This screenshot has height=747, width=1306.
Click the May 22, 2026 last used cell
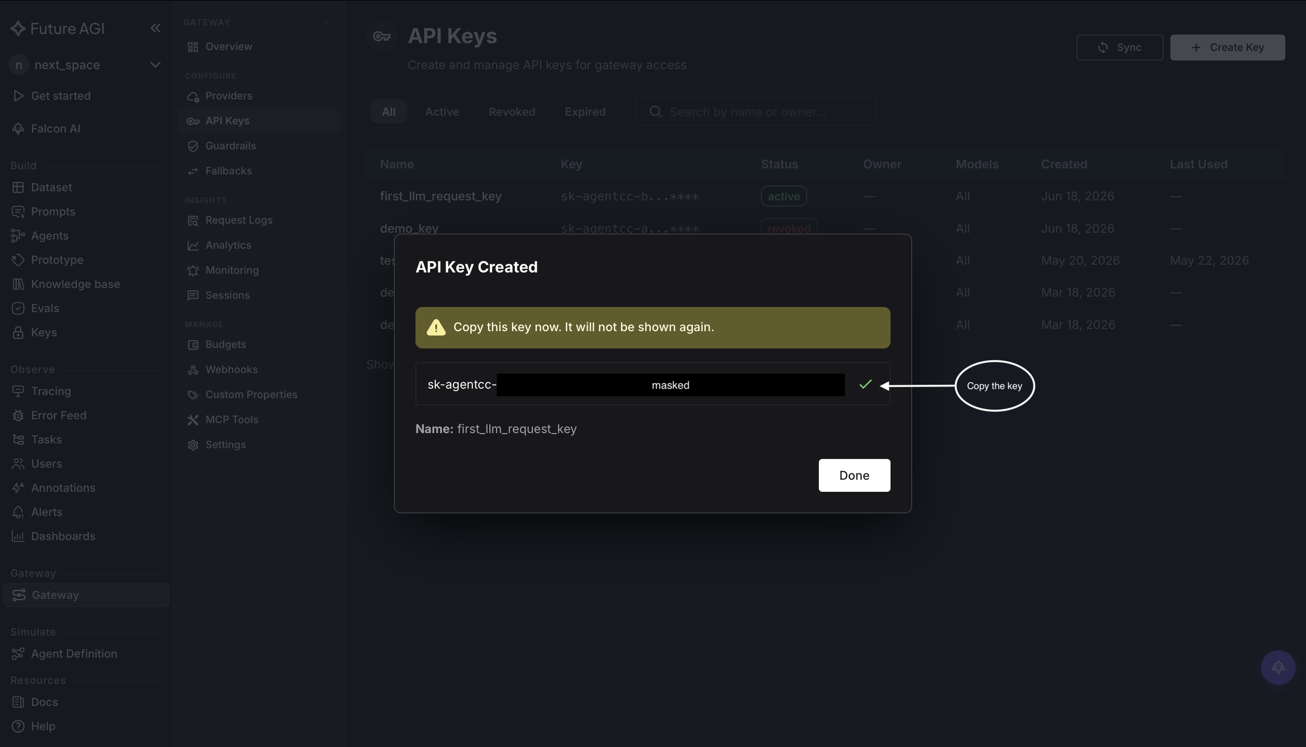tap(1209, 261)
